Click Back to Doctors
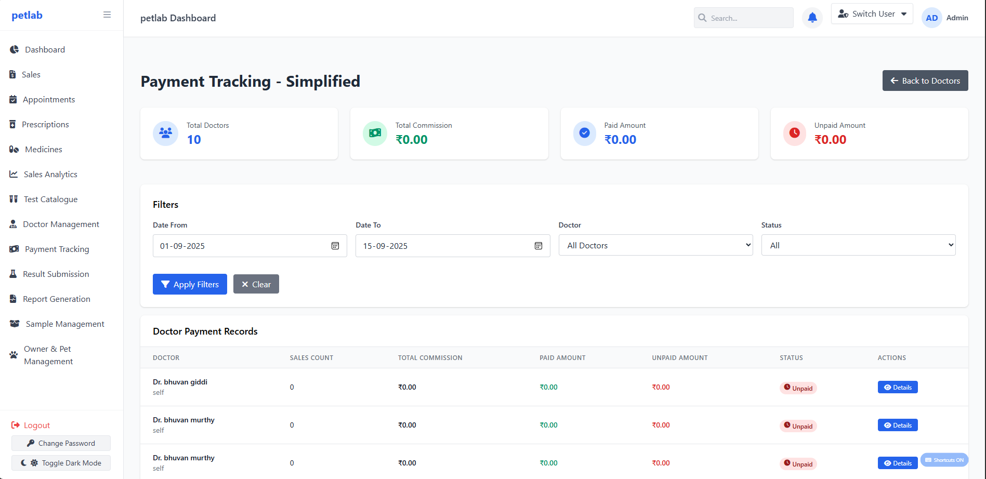This screenshot has width=986, height=479. [x=925, y=81]
